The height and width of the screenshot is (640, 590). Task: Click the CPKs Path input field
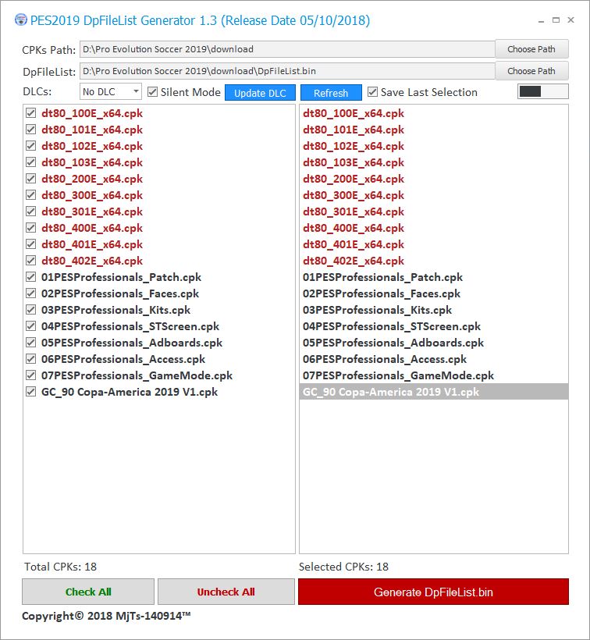287,49
